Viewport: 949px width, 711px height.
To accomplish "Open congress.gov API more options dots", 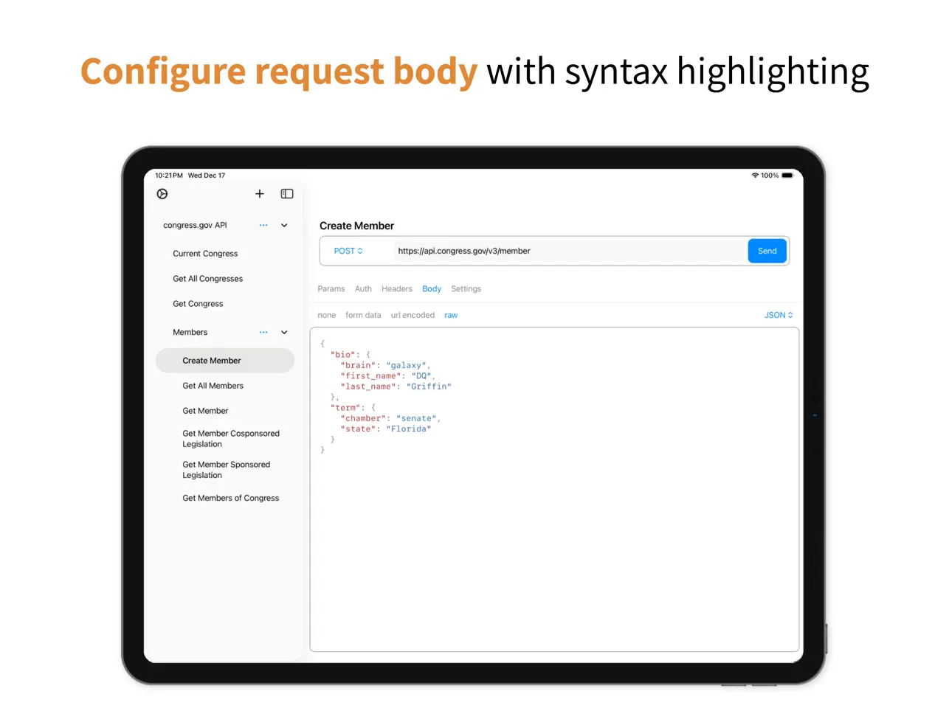I will [263, 225].
